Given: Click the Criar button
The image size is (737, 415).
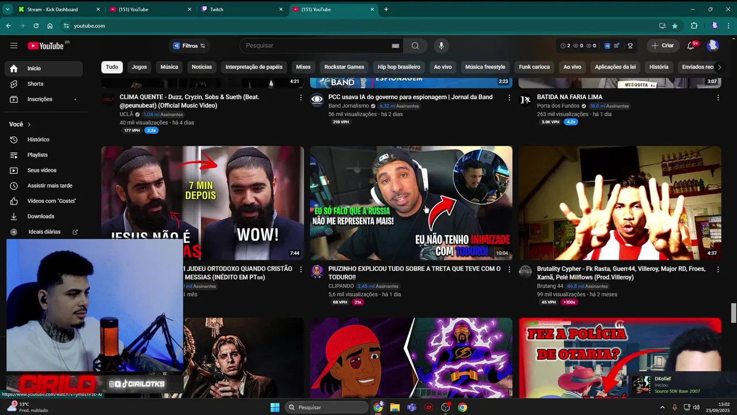Looking at the screenshot, I should (662, 46).
